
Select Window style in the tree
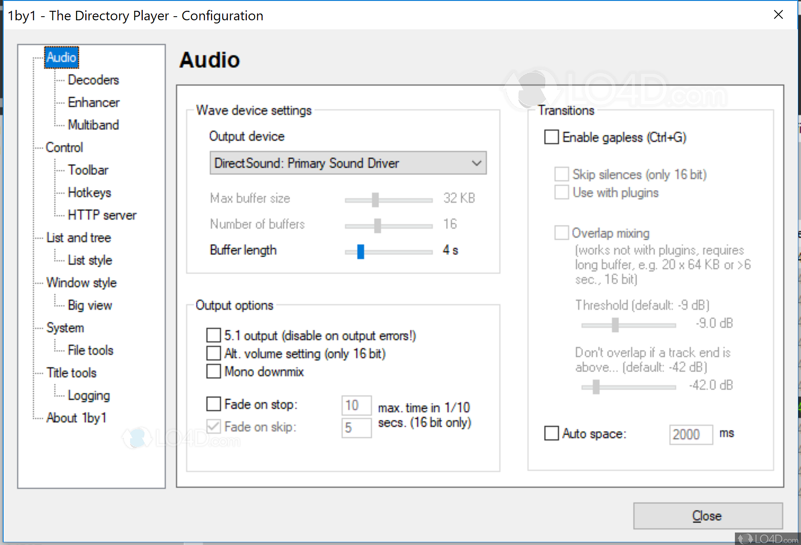82,283
